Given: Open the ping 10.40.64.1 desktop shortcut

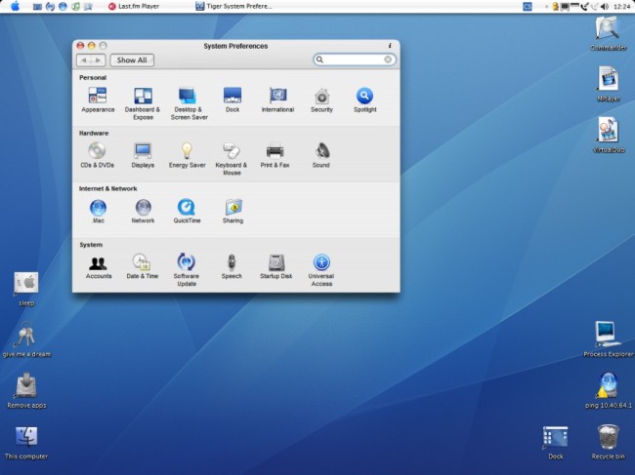Looking at the screenshot, I should (x=609, y=390).
